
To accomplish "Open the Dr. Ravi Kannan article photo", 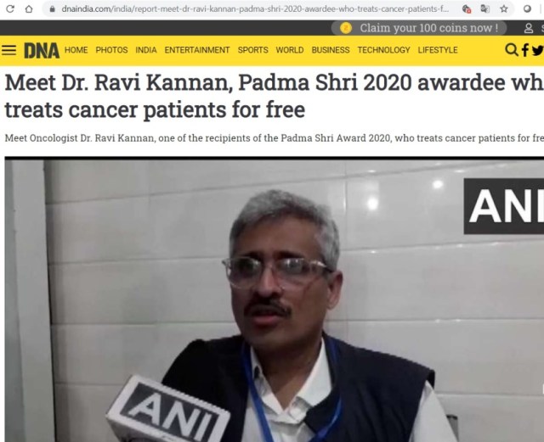I will (x=274, y=299).
